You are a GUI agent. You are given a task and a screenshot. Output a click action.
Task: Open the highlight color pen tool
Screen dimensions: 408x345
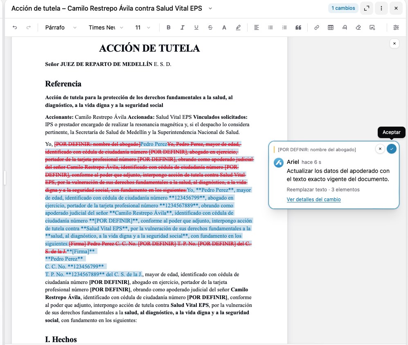click(238, 27)
